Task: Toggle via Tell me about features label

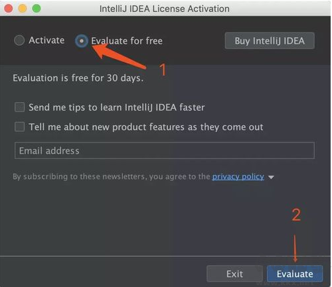Action: [146, 127]
